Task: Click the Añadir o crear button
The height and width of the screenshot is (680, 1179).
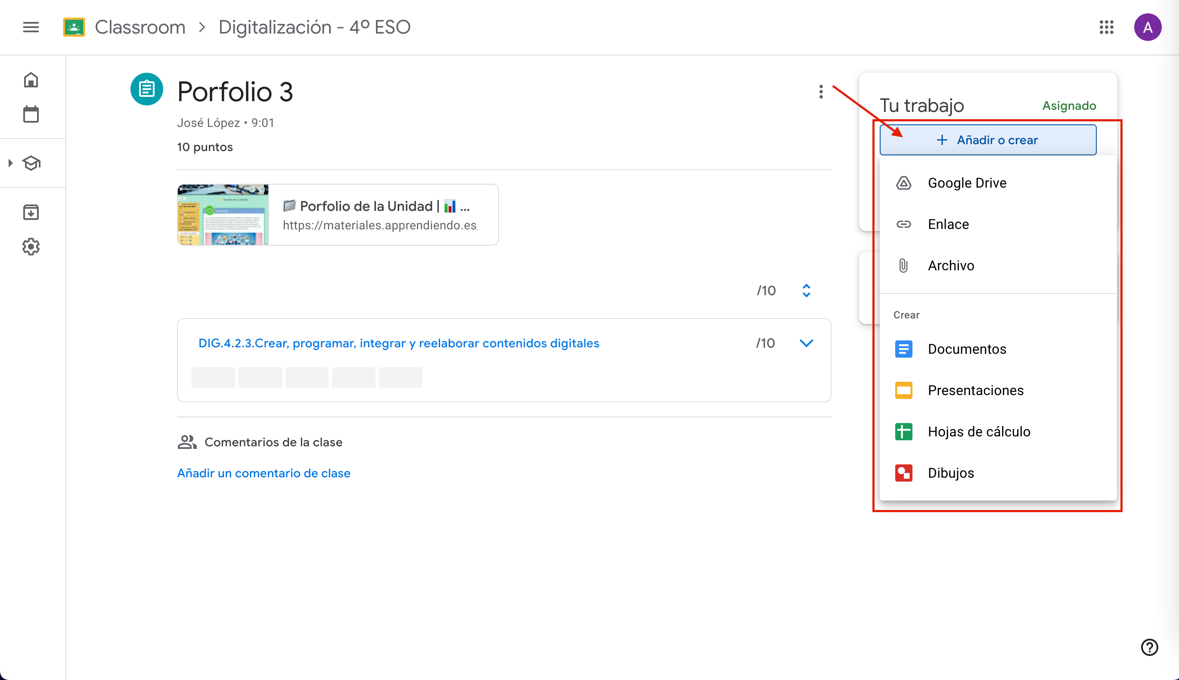Action: click(987, 140)
